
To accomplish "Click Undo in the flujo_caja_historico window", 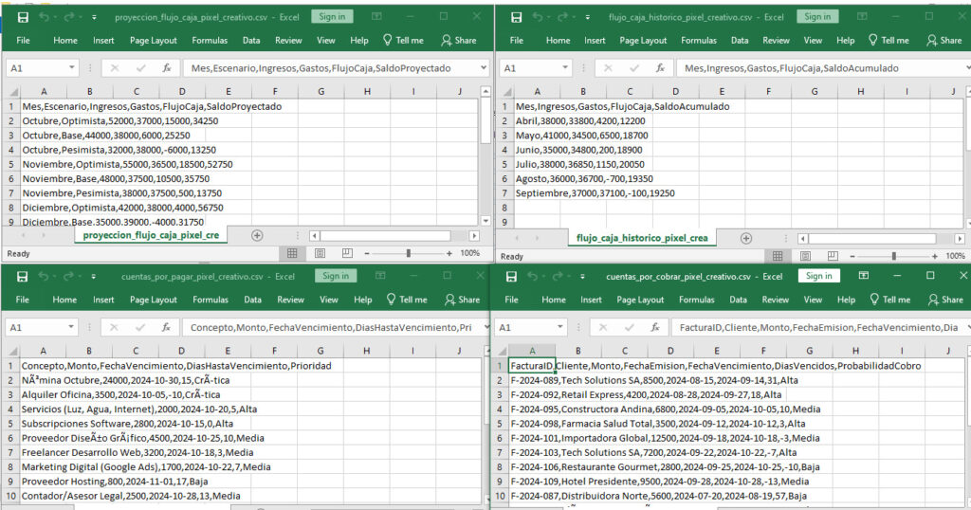I will 534,17.
